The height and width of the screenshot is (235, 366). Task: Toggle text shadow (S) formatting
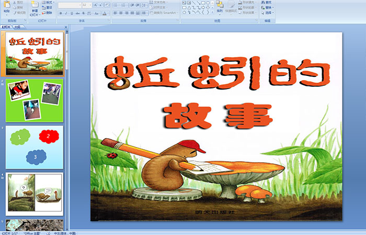pyautogui.click(x=83, y=13)
